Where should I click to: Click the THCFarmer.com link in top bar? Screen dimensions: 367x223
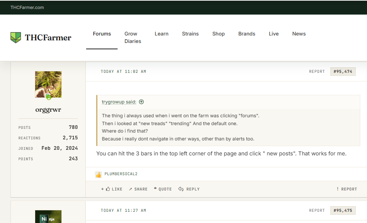[x=27, y=7]
